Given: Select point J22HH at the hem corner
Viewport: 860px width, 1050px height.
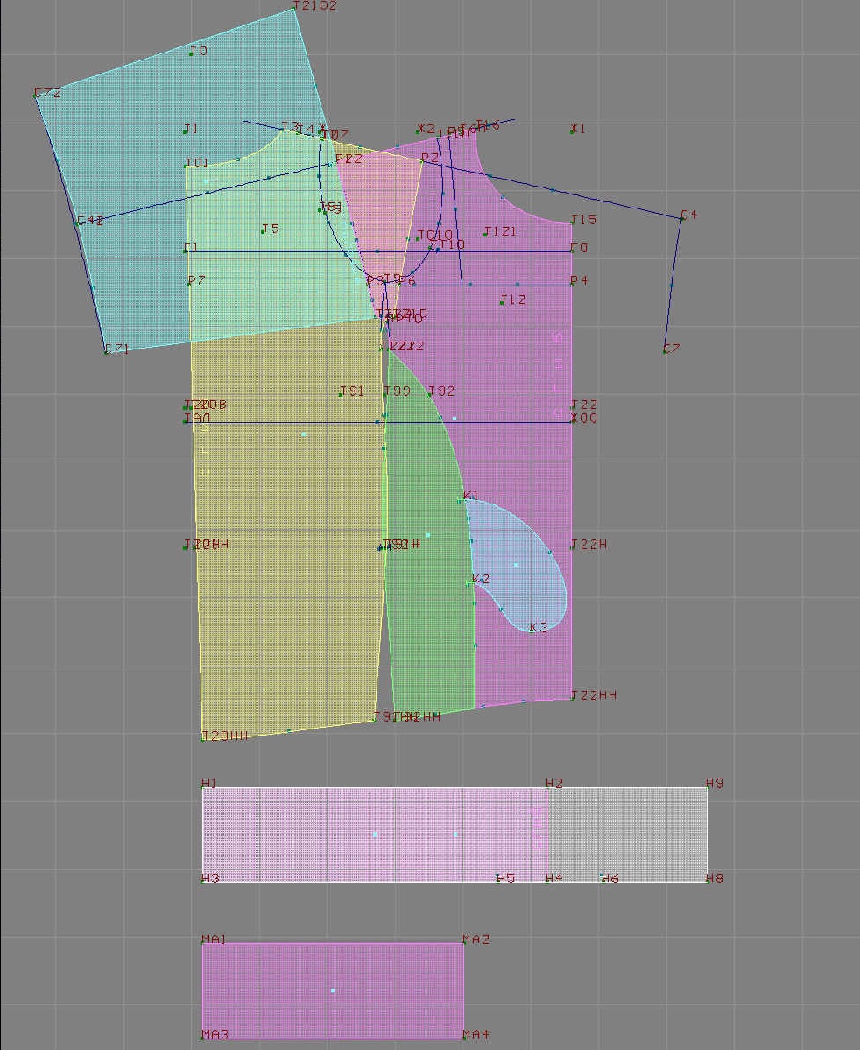Looking at the screenshot, I should click(x=572, y=698).
